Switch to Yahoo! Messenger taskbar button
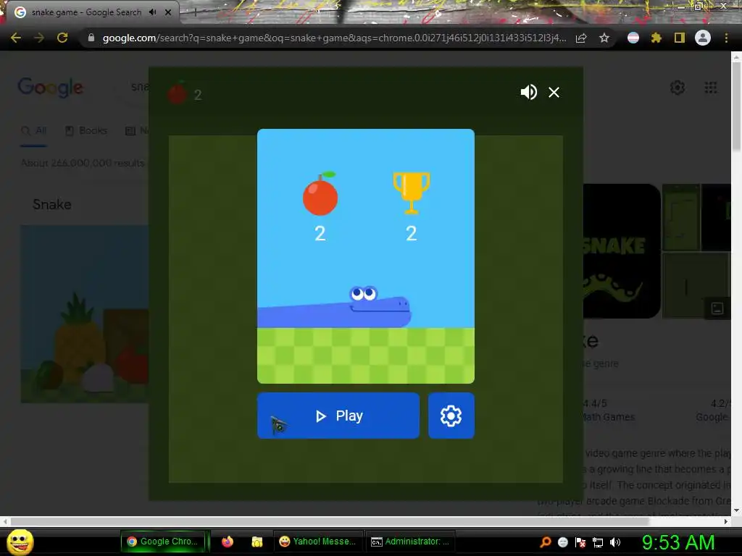This screenshot has width=742, height=556. 317,542
